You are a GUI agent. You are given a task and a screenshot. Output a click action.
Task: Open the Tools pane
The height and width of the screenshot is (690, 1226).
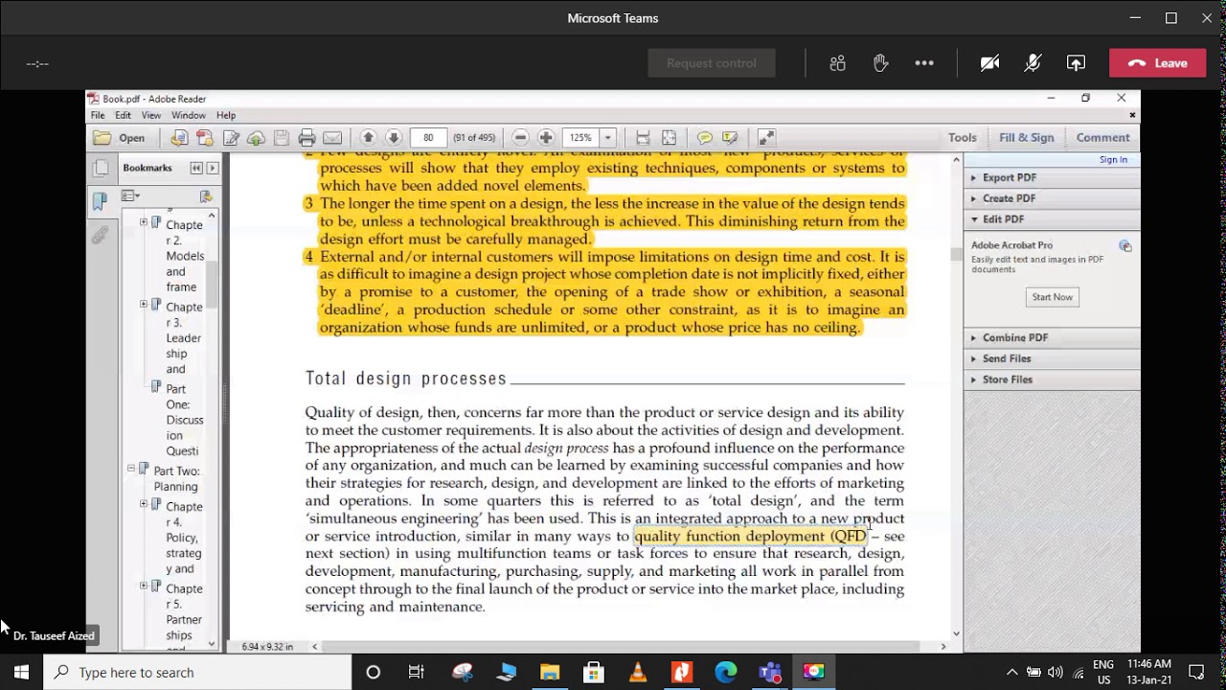pos(962,137)
